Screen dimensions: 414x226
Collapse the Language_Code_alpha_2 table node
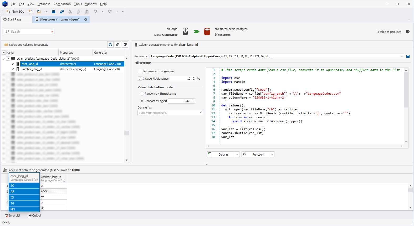pyautogui.click(x=4, y=59)
